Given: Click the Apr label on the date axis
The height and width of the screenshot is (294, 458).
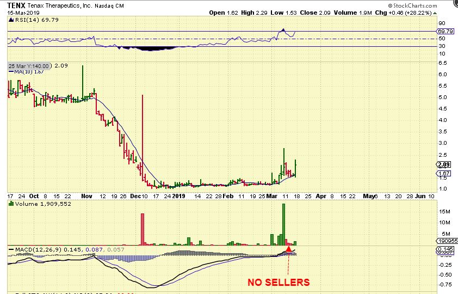Looking at the screenshot, I should pyautogui.click(x=321, y=196).
